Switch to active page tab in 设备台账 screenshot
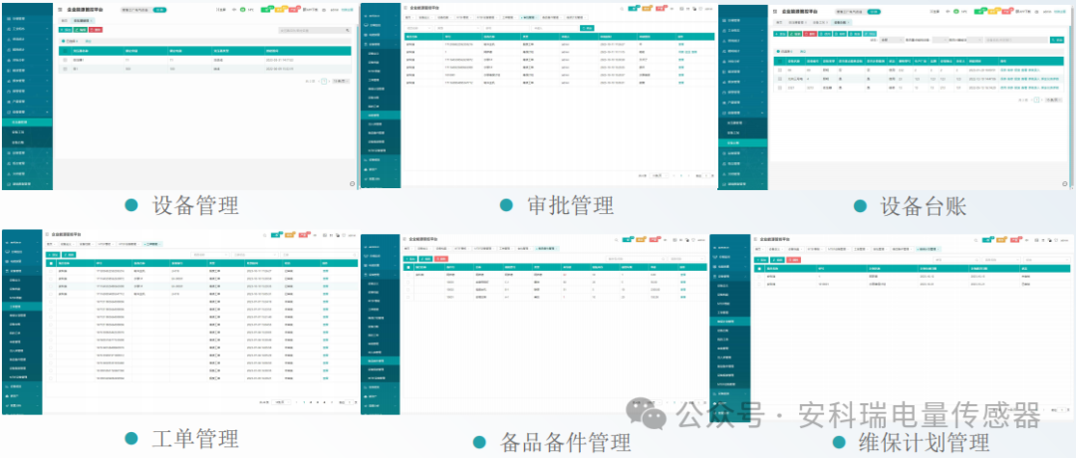This screenshot has height=458, width=1076. click(x=841, y=22)
